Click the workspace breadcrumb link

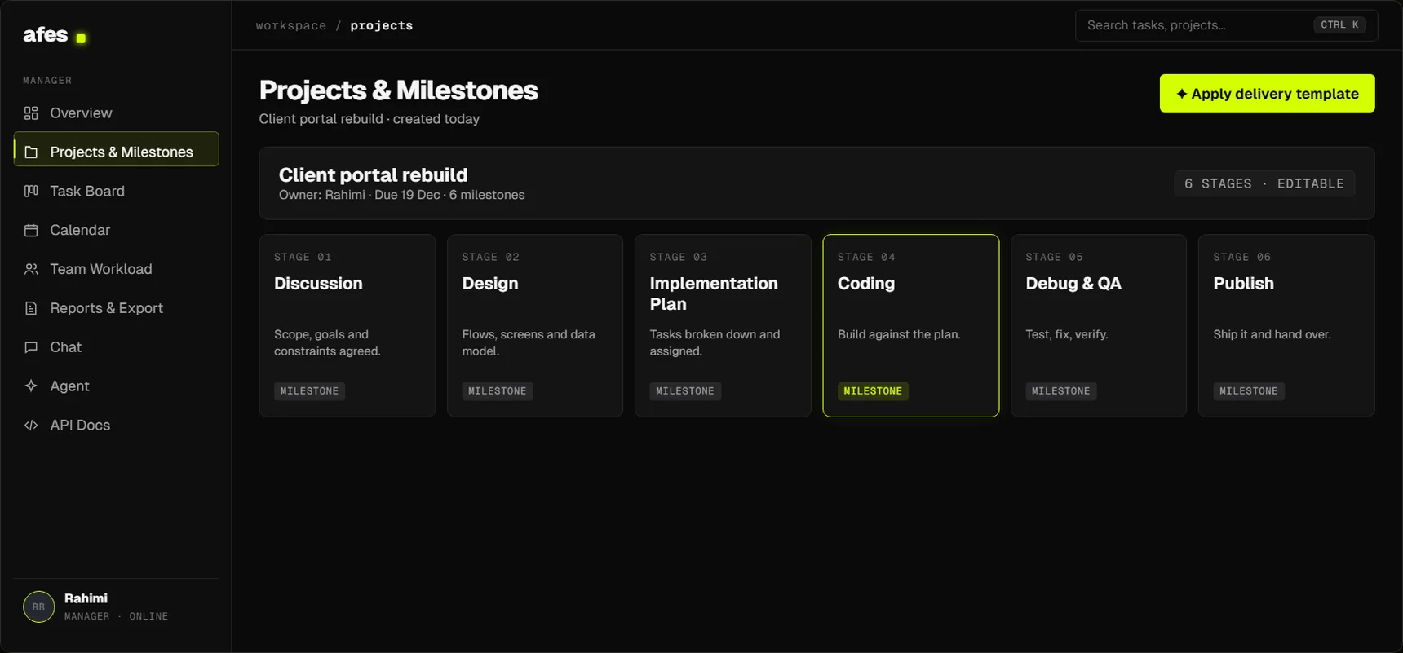pyautogui.click(x=291, y=25)
